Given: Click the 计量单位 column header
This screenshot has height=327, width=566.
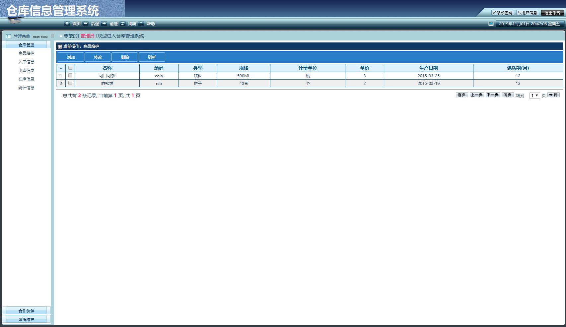Looking at the screenshot, I should 308,68.
